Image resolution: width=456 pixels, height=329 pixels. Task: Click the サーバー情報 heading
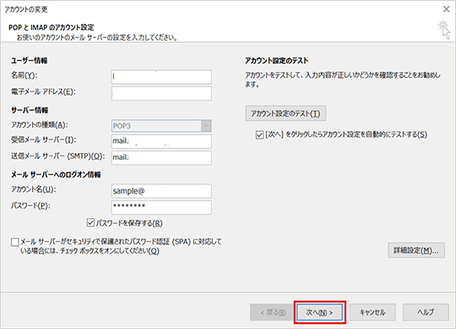point(30,110)
